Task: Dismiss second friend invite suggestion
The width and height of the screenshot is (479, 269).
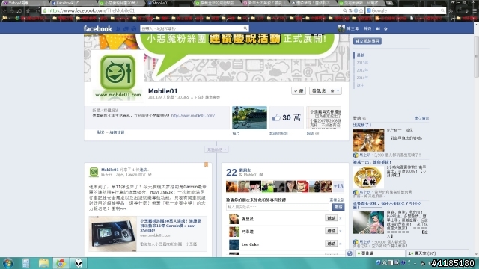Action: click(x=341, y=231)
